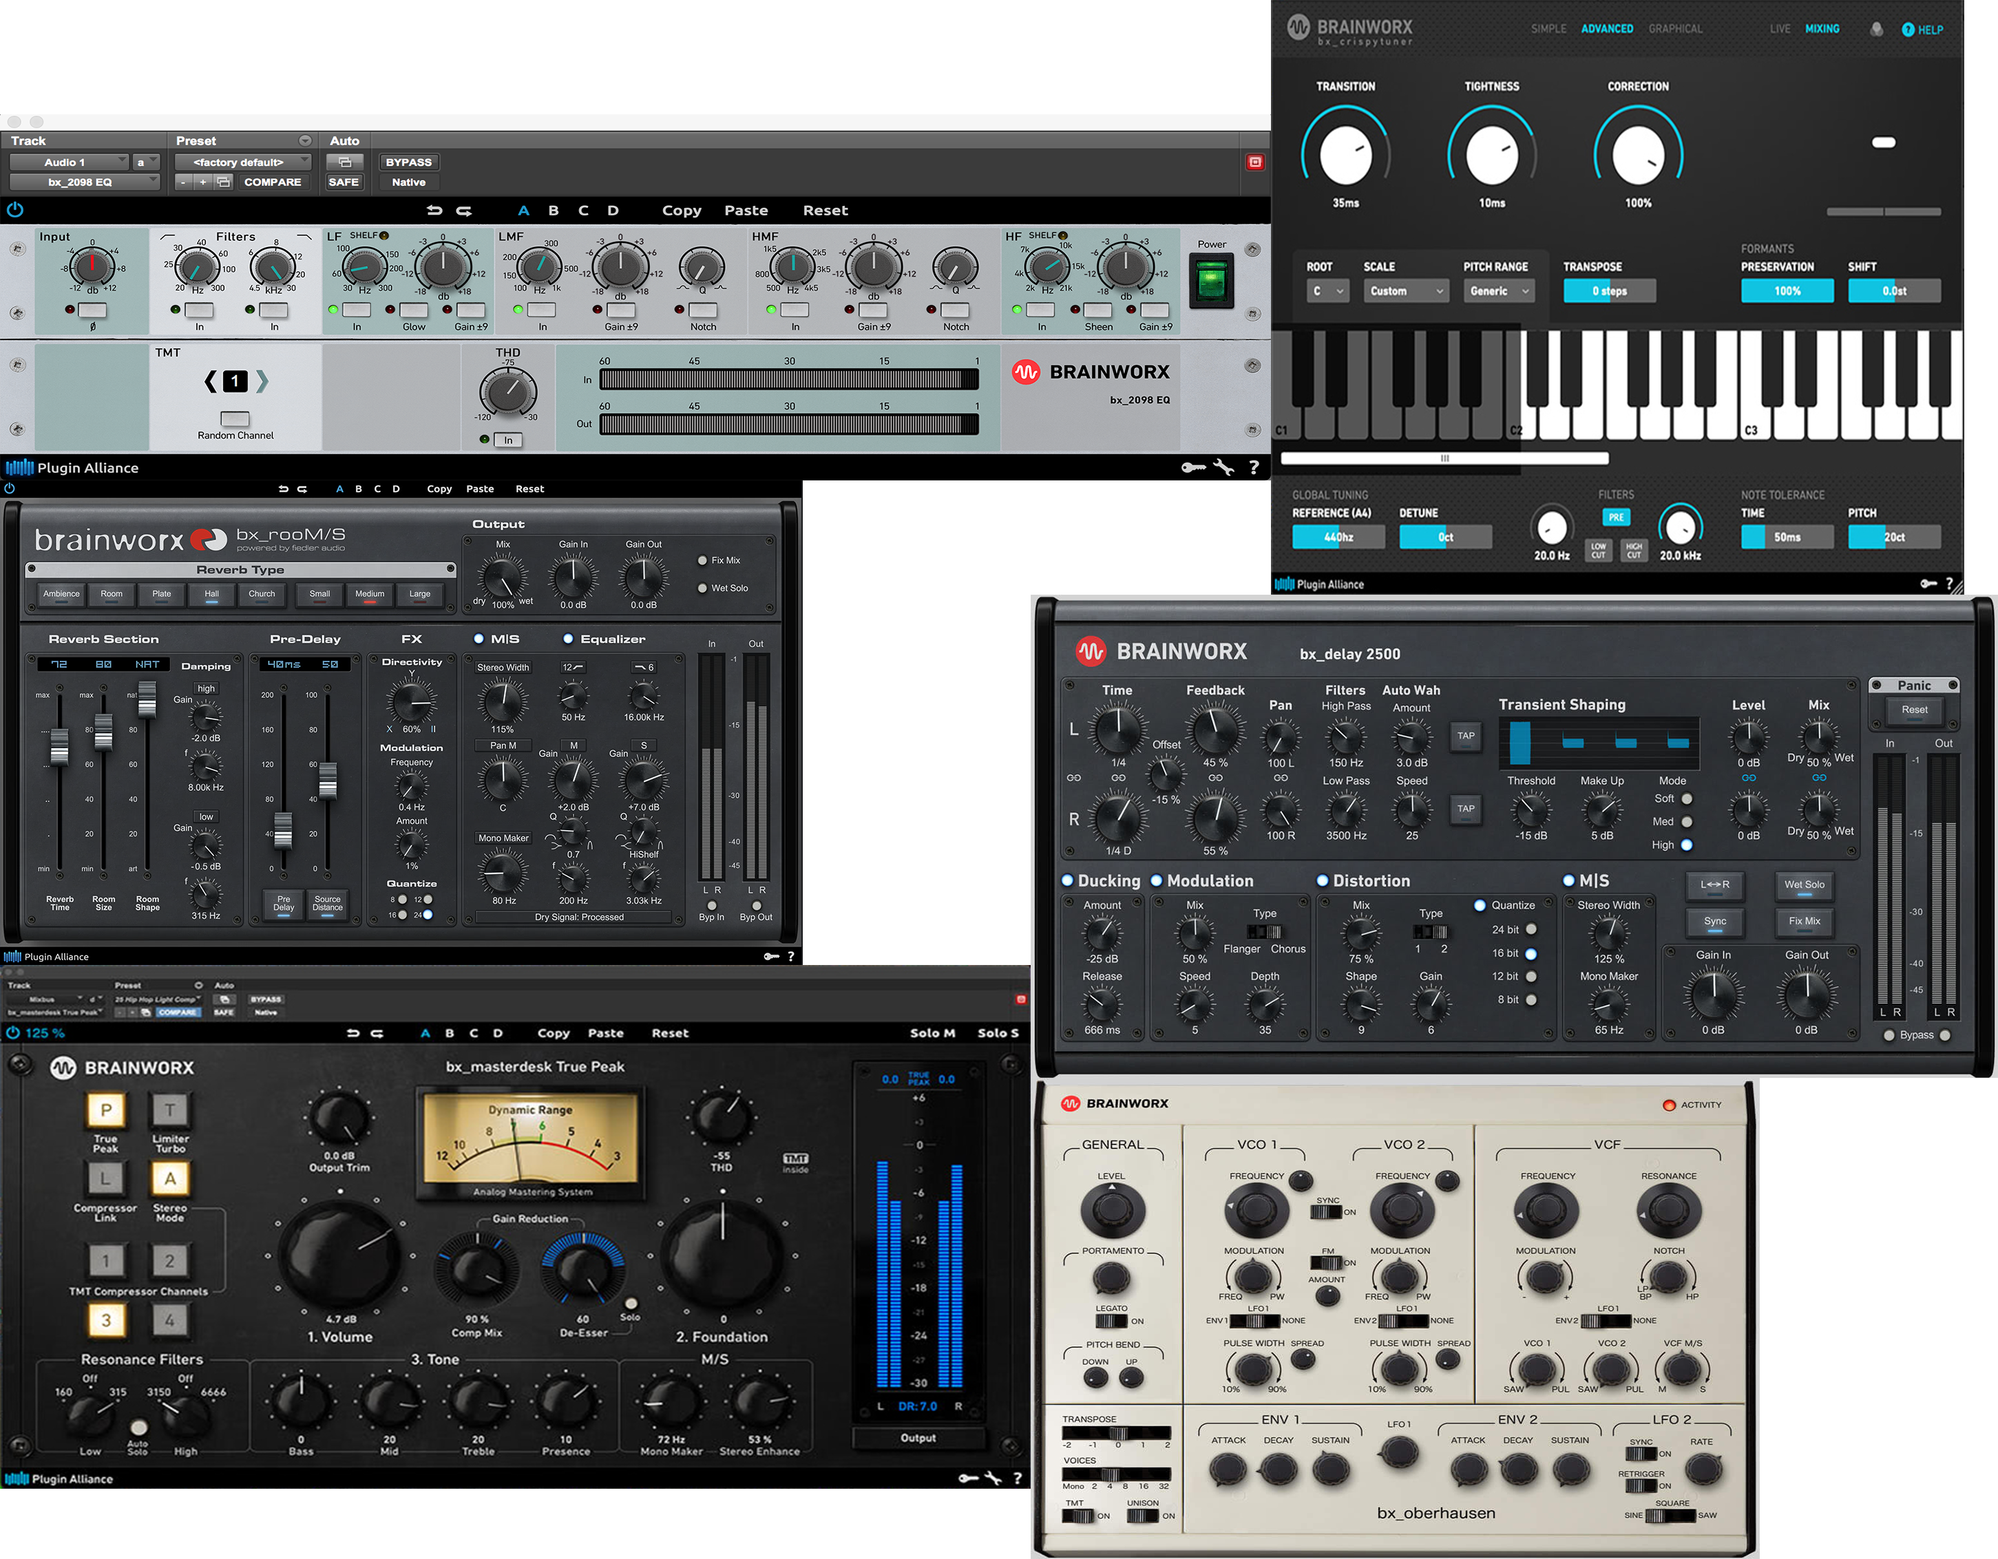Open HELP in bx_crispytuner
The image size is (1998, 1559).
[x=1922, y=30]
